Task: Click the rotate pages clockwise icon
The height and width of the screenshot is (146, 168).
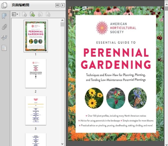Action: pos(48,14)
